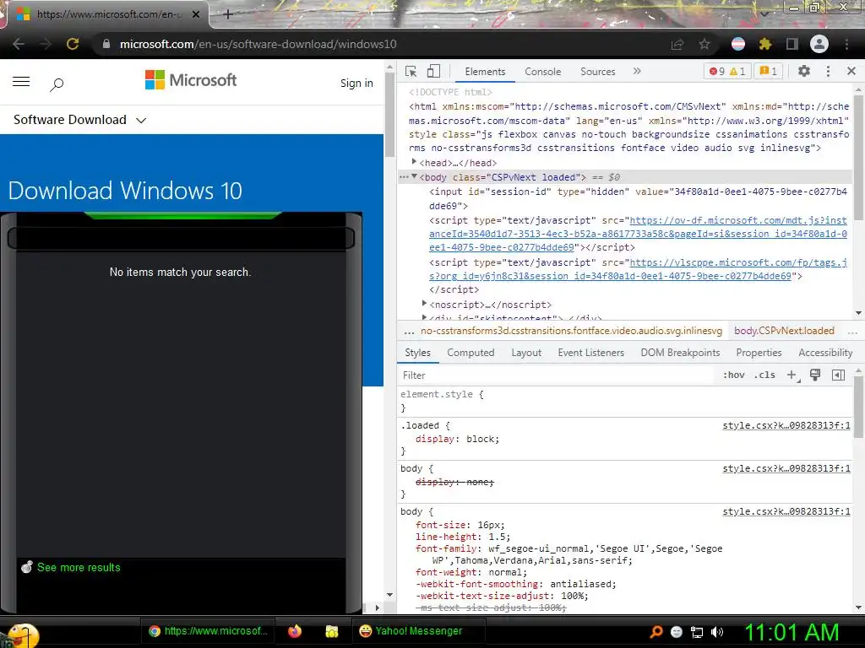
Task: Click the network tray icon
Action: (x=697, y=632)
